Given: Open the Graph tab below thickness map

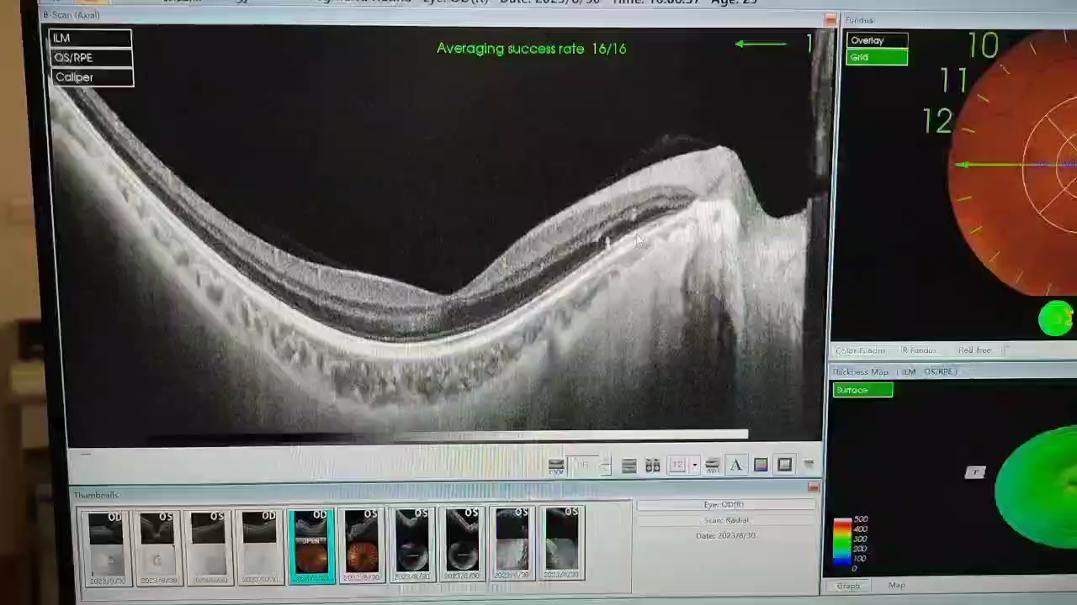Looking at the screenshot, I should [848, 586].
